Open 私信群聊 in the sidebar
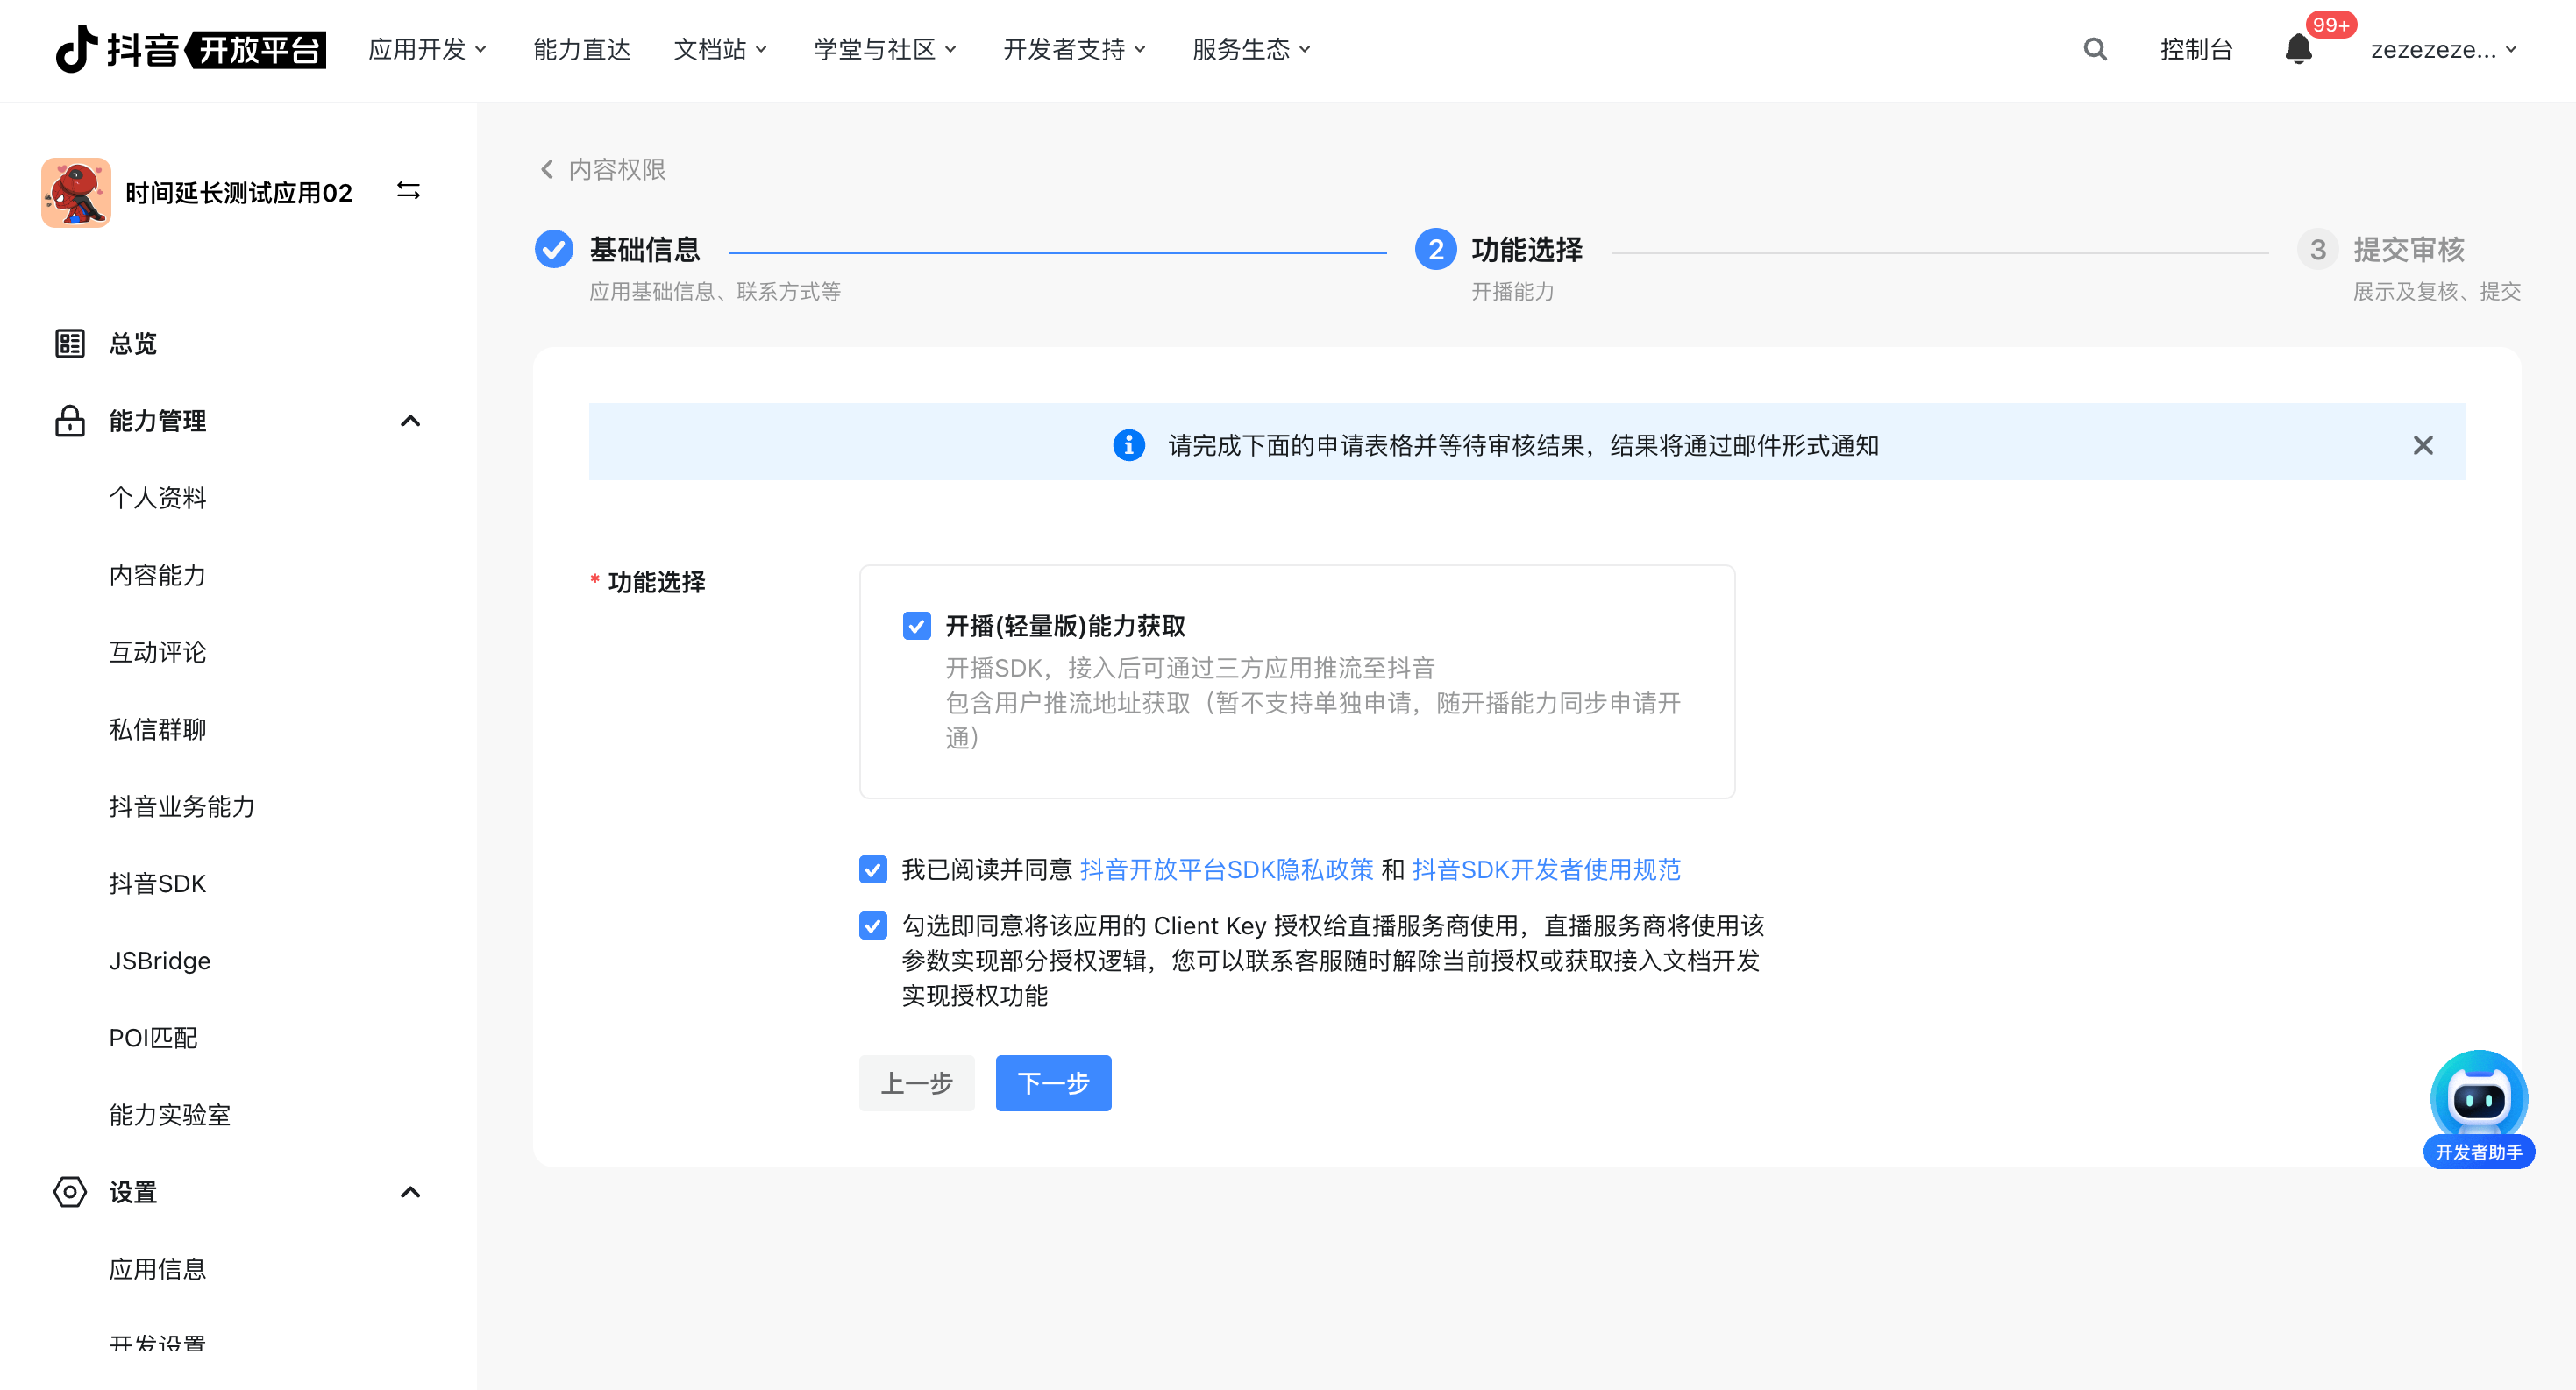 [158, 728]
